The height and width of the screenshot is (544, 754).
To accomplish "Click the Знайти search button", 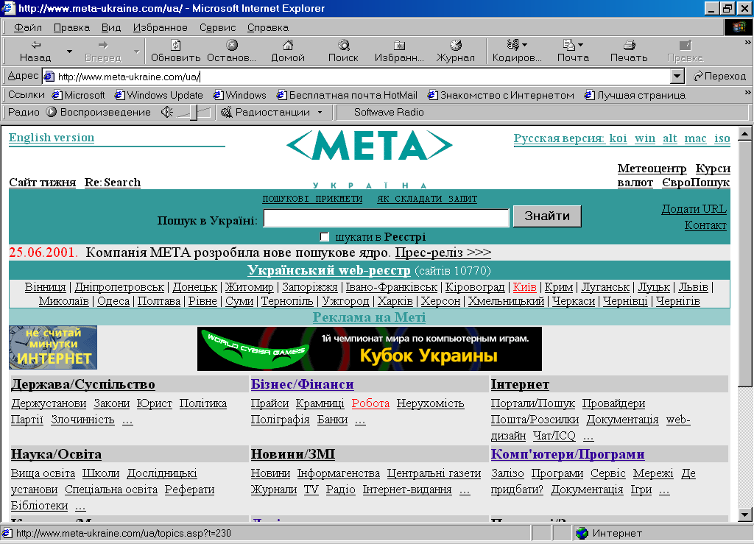I will click(547, 216).
